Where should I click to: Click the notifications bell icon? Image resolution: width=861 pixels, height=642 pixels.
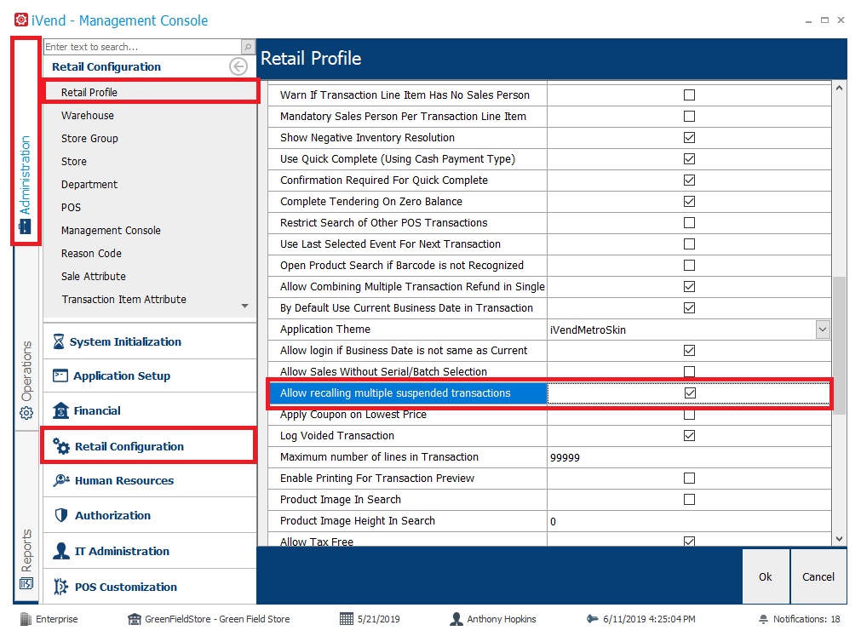763,620
